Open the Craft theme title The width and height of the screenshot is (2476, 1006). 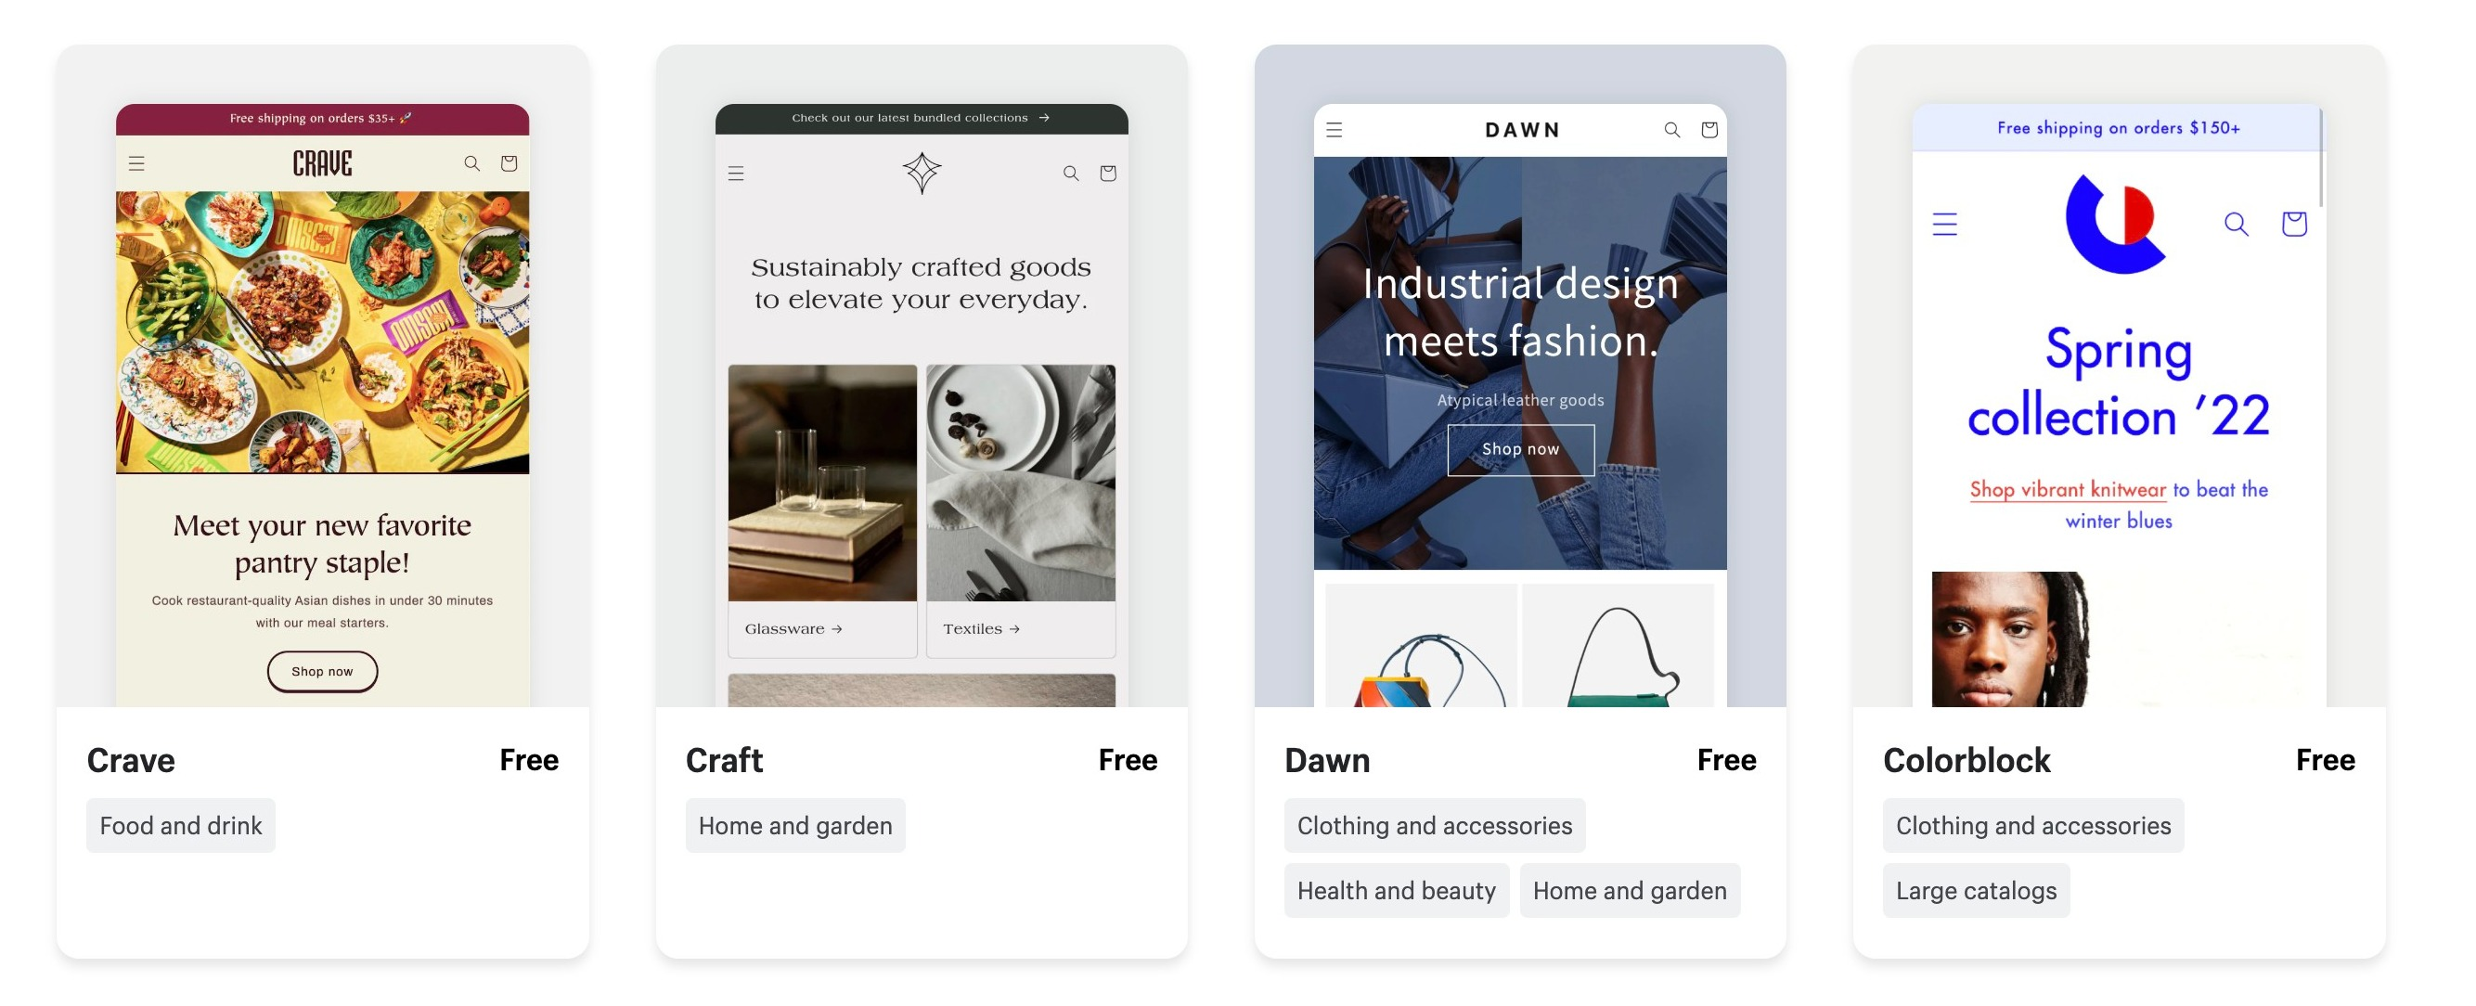coord(724,760)
